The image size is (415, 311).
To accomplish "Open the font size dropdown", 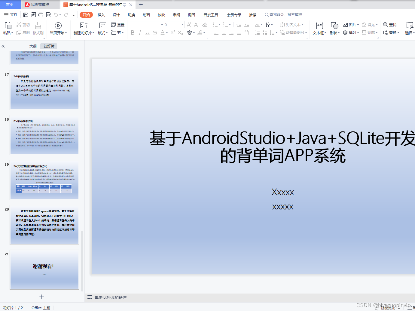I will [x=182, y=25].
